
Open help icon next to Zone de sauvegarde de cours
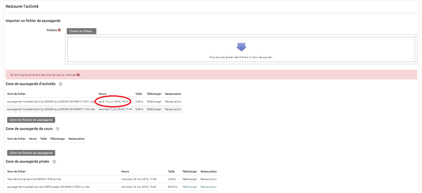click(x=58, y=129)
